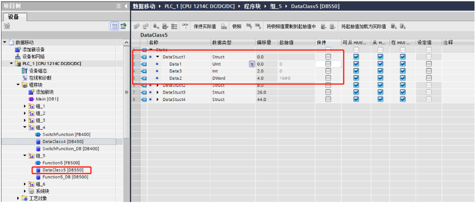Toggle 设定值 checkbox for Data1 row
Viewport: 476px width, 203px height.
click(x=429, y=64)
